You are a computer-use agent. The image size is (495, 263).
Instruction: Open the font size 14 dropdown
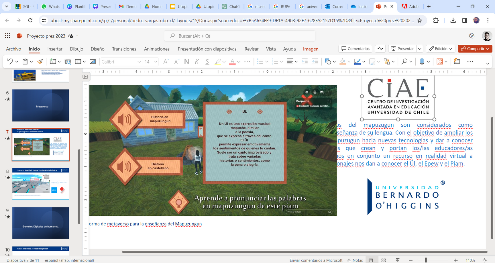tap(156, 62)
